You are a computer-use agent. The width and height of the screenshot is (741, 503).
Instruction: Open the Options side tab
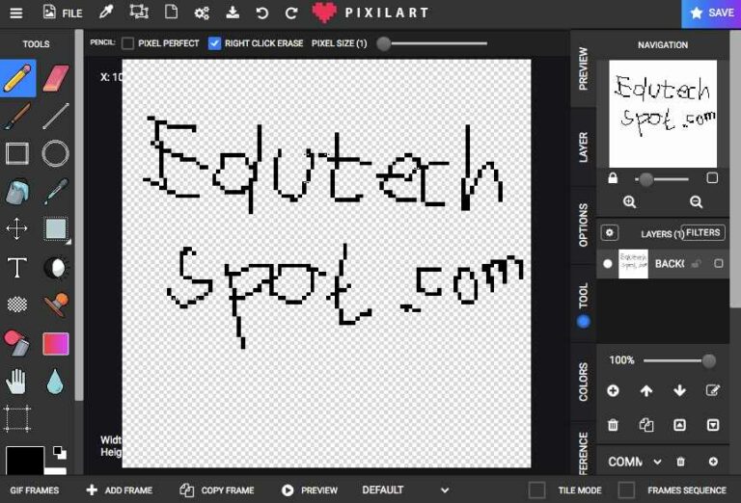click(583, 225)
